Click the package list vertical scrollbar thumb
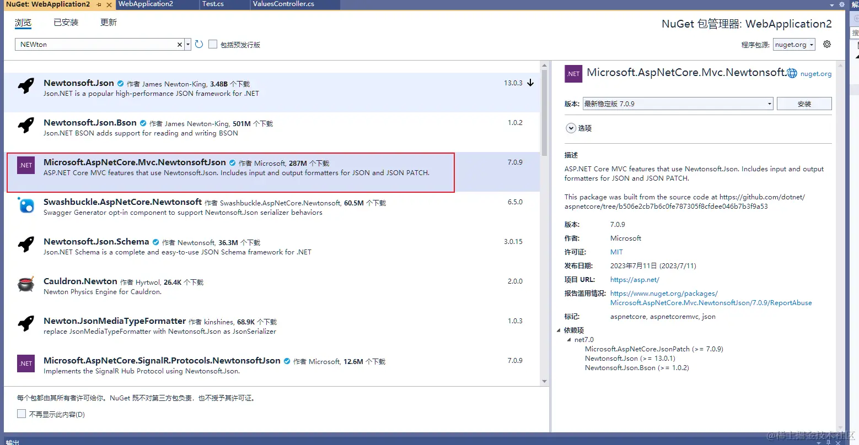The image size is (859, 445). (x=545, y=112)
